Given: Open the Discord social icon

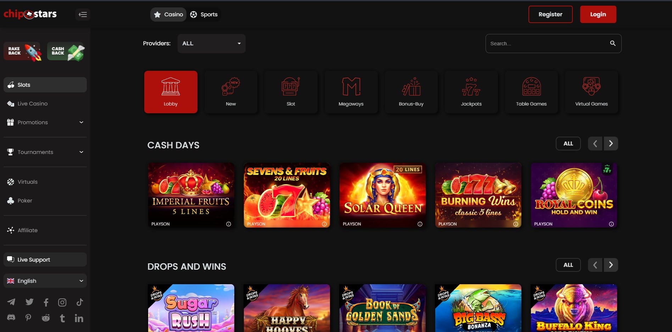Looking at the screenshot, I should click(x=11, y=317).
